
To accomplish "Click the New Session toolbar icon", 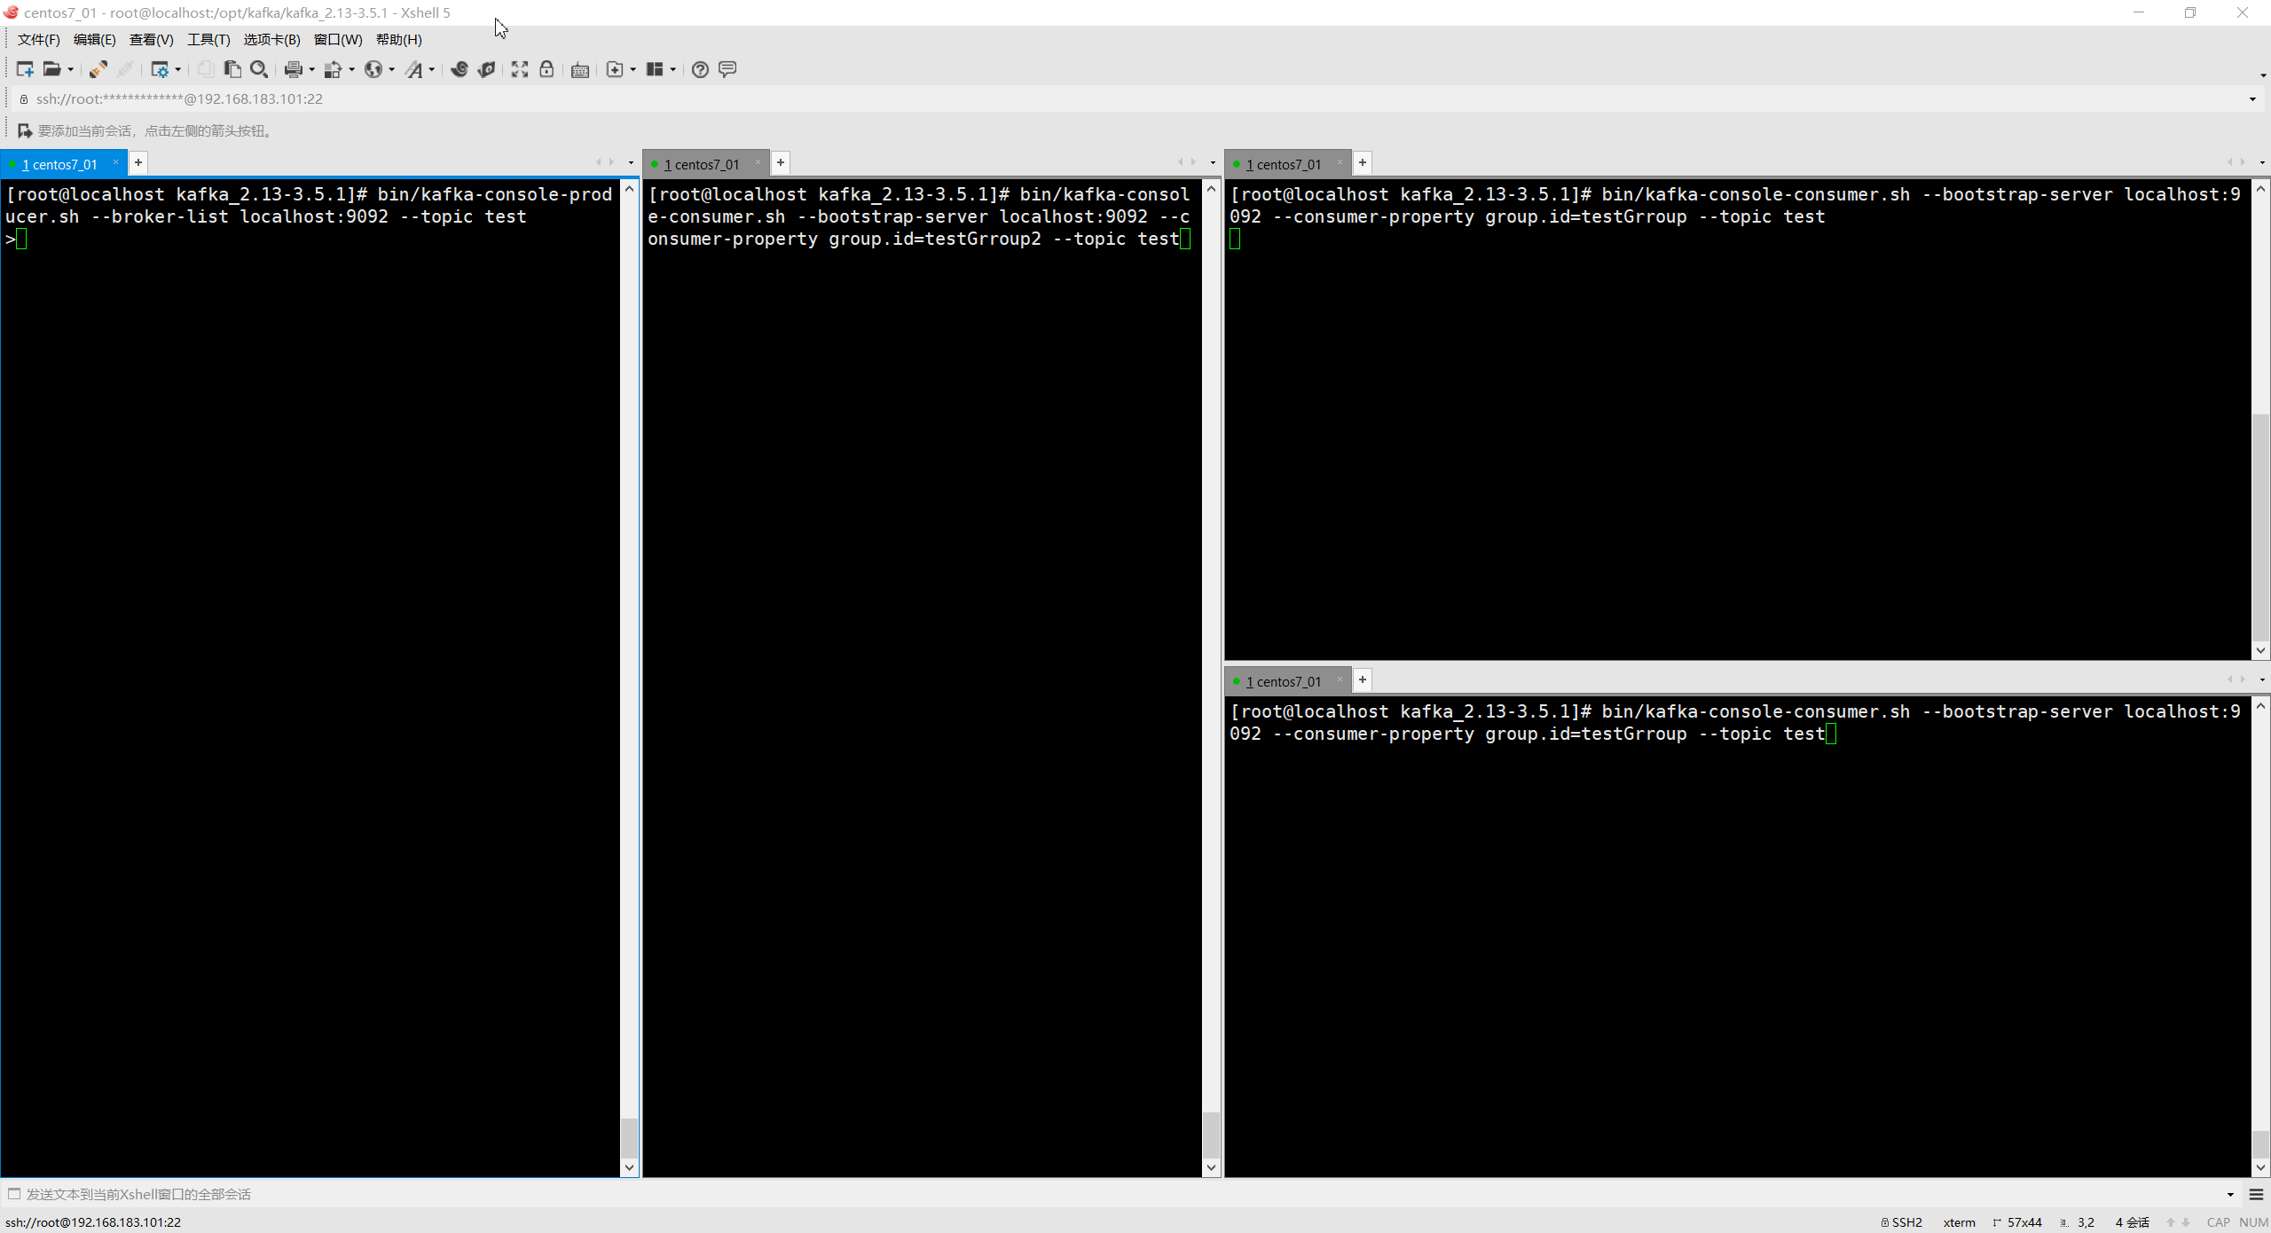I will click(24, 69).
